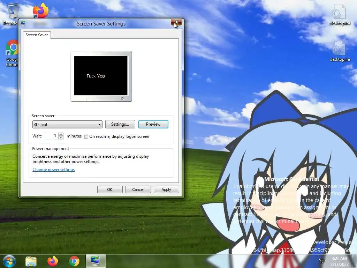
Task: Follow the Change power settings link
Action: 53,170
